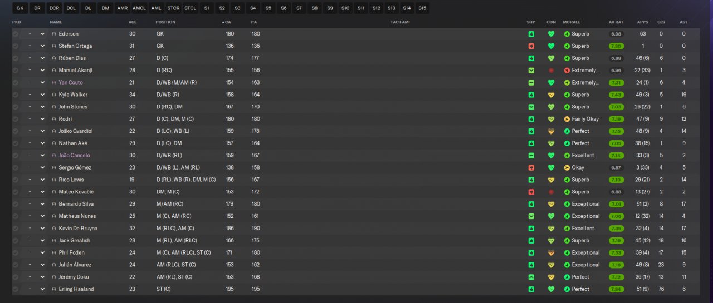Sort the table by the AV RAT header
713x303 pixels.
[x=616, y=22]
